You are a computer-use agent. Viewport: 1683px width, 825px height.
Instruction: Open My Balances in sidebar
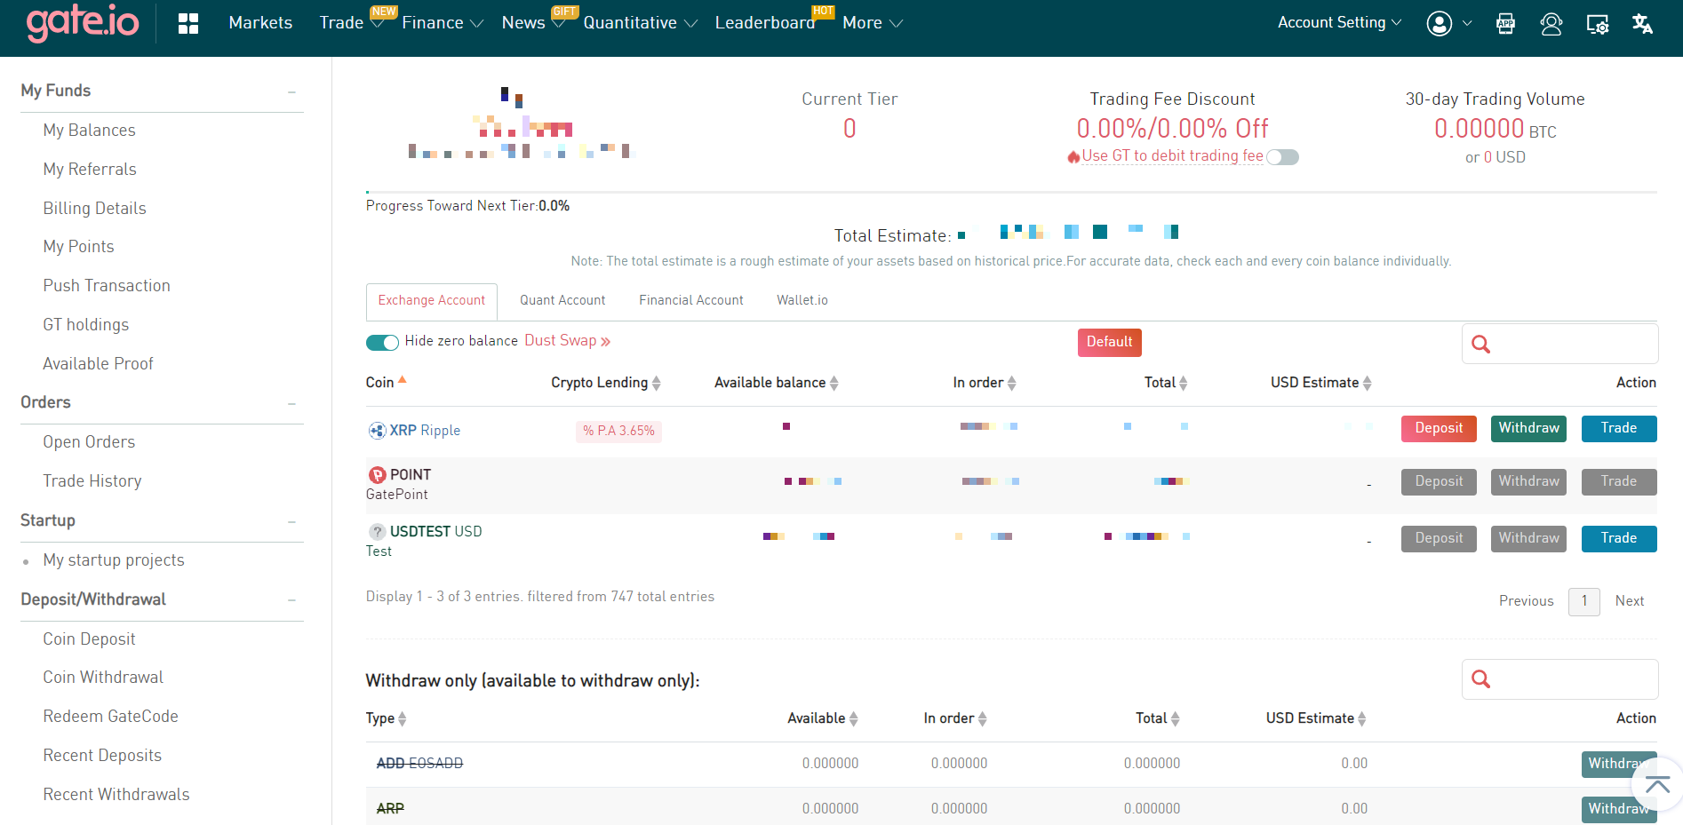pos(90,131)
